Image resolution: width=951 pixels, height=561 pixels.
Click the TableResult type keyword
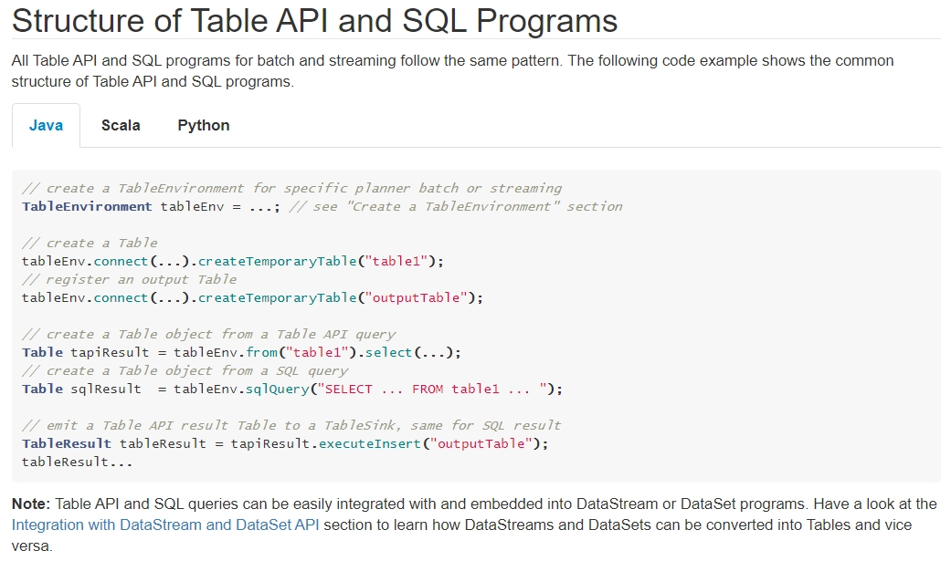(67, 443)
